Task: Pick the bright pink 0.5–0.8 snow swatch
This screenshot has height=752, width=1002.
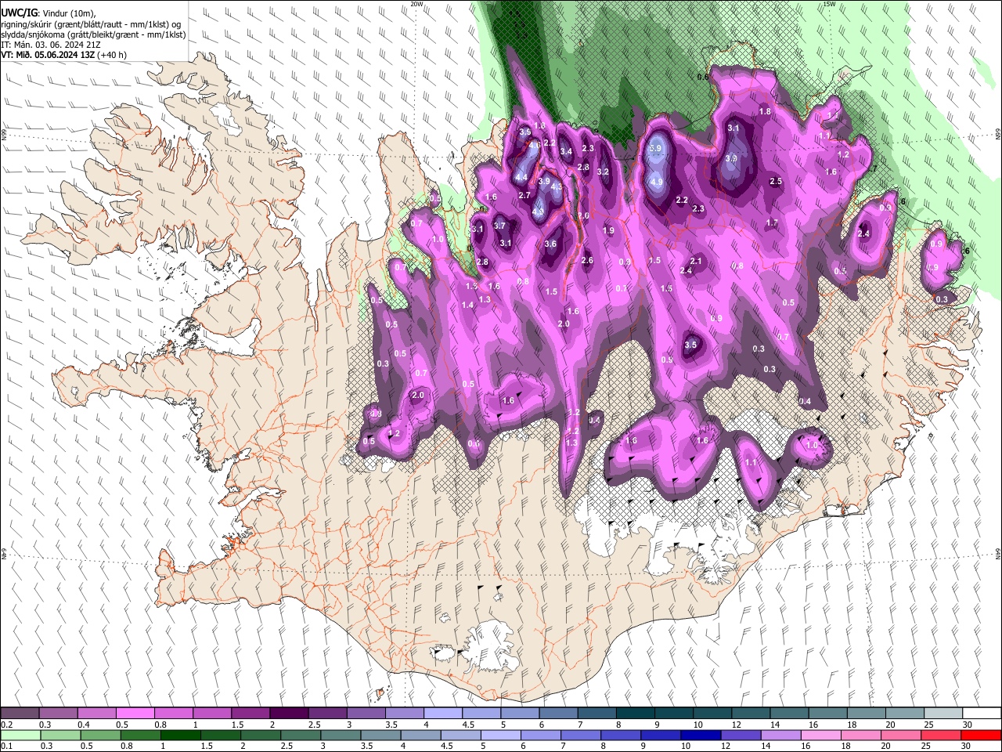Action: [135, 713]
